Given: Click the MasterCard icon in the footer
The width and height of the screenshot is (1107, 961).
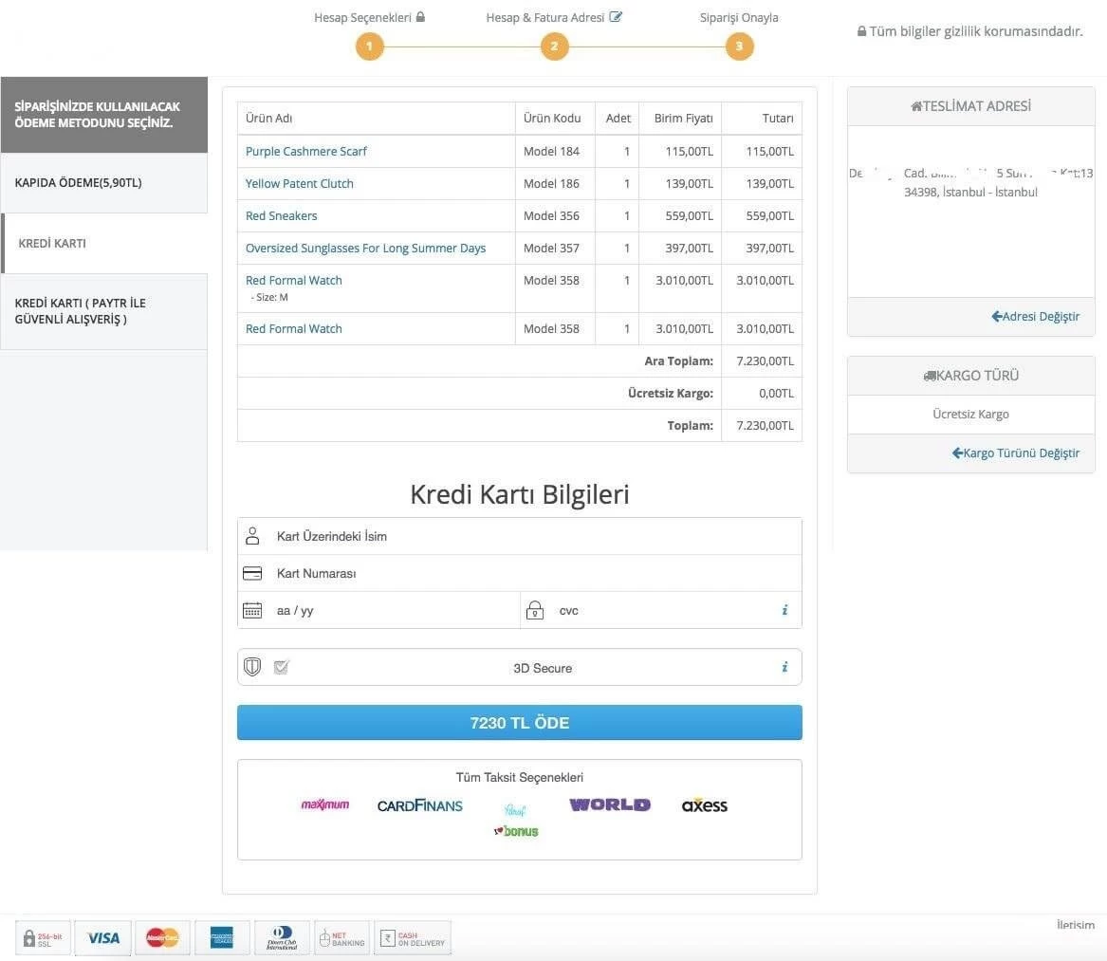Looking at the screenshot, I should click(162, 937).
